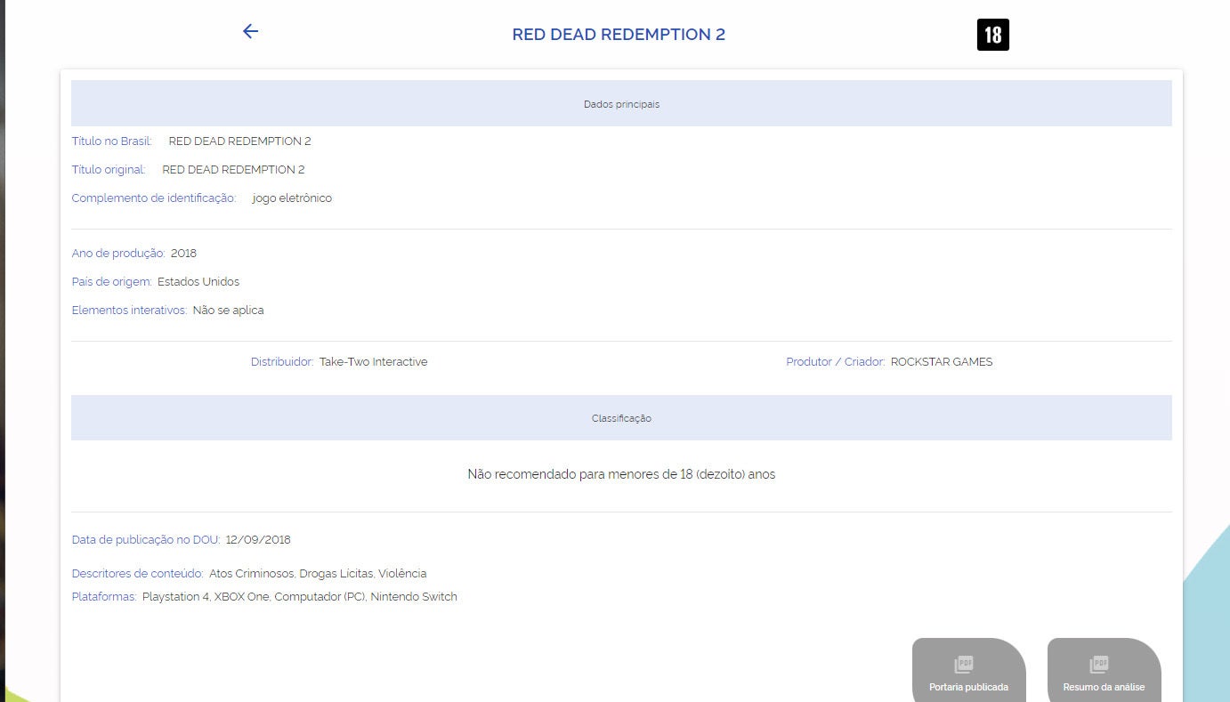The image size is (1230, 702).
Task: Click the back arrow to return
Action: [x=250, y=31]
